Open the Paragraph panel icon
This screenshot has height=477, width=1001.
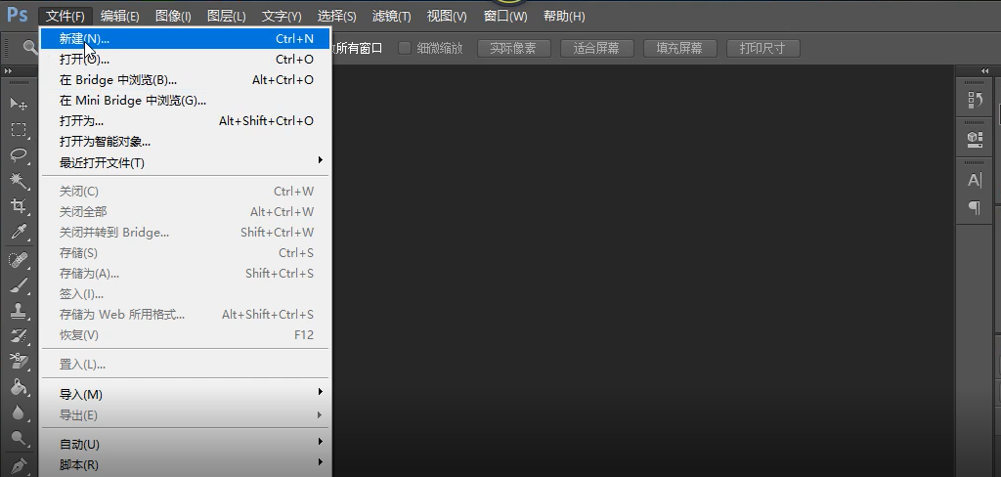[975, 207]
